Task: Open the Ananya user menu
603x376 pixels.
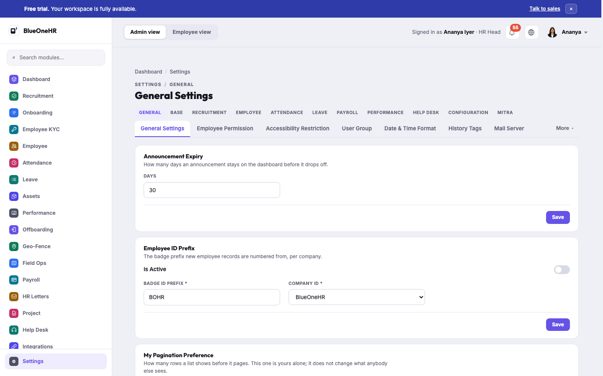Action: pos(567,32)
